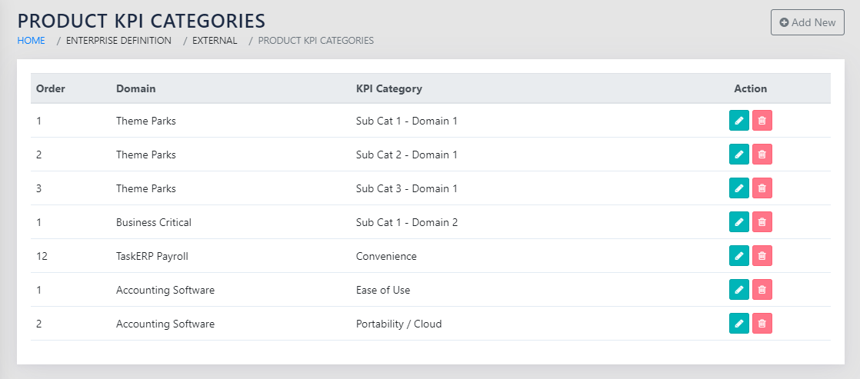Image resolution: width=860 pixels, height=379 pixels.
Task: Delete the Business Critical category row
Action: coord(762,222)
